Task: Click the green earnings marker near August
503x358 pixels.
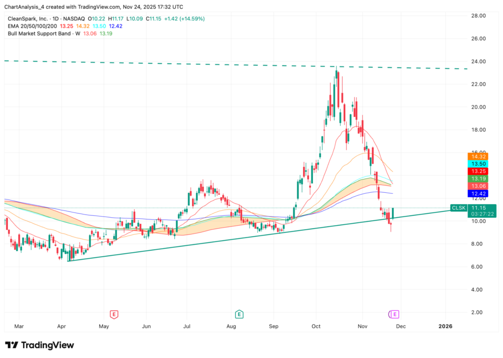Action: [239, 314]
